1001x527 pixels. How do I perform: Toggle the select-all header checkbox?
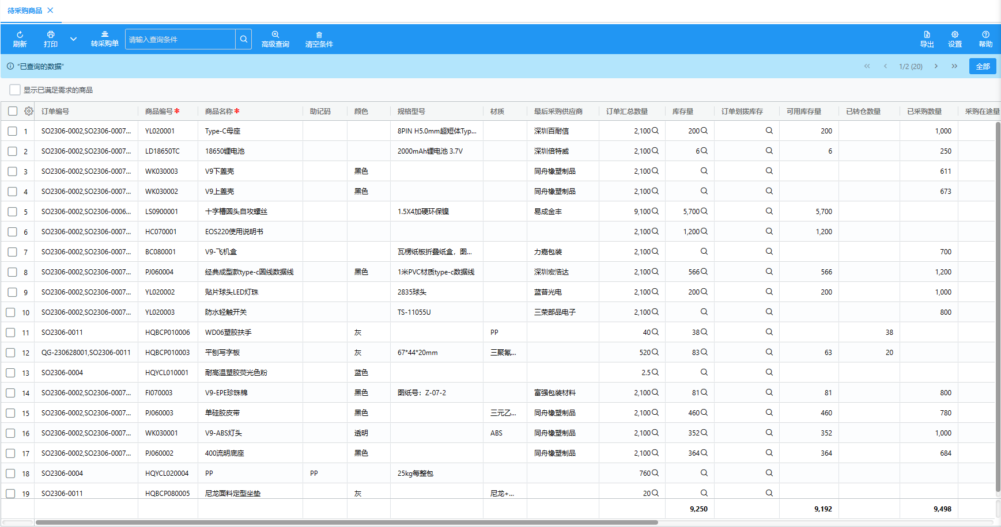click(x=13, y=111)
